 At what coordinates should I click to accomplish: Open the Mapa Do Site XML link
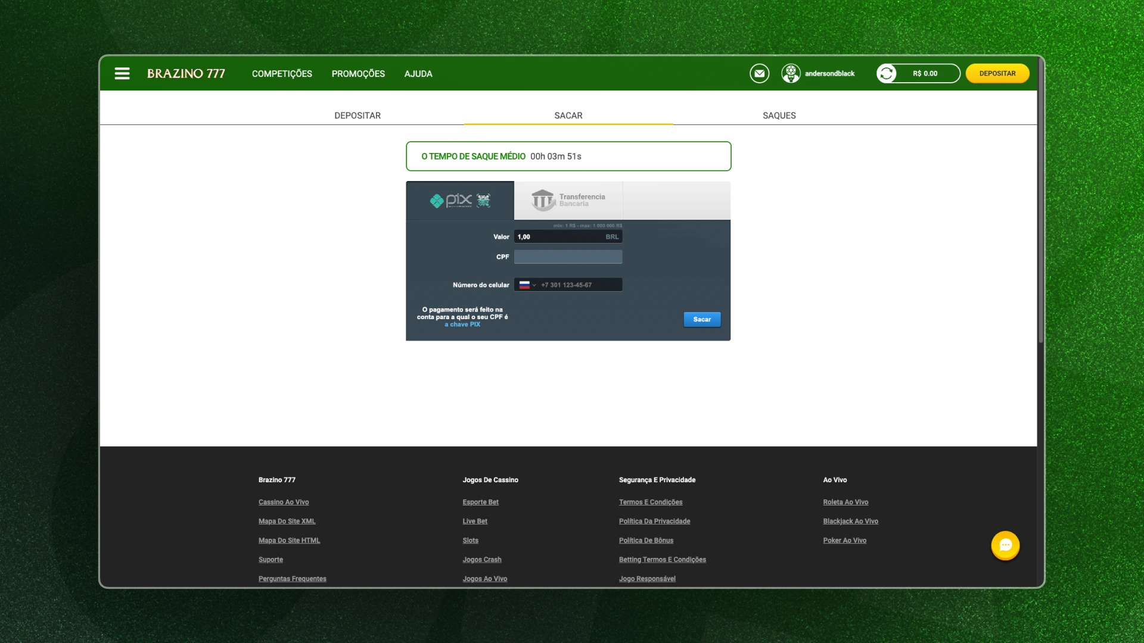(287, 522)
